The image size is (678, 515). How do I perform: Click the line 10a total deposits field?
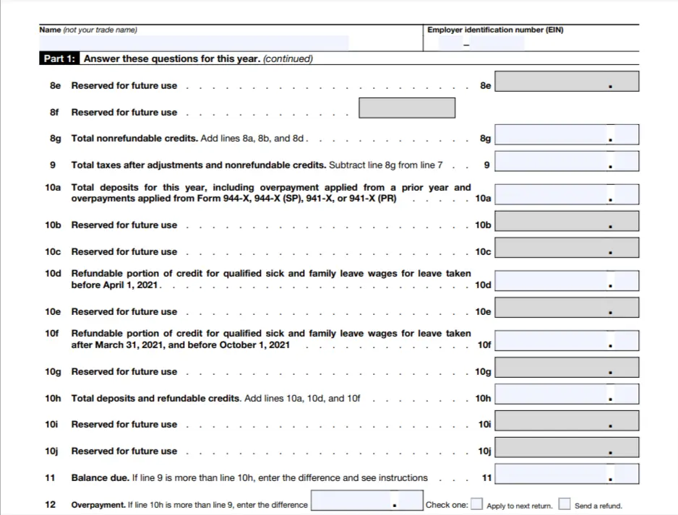[x=567, y=194]
